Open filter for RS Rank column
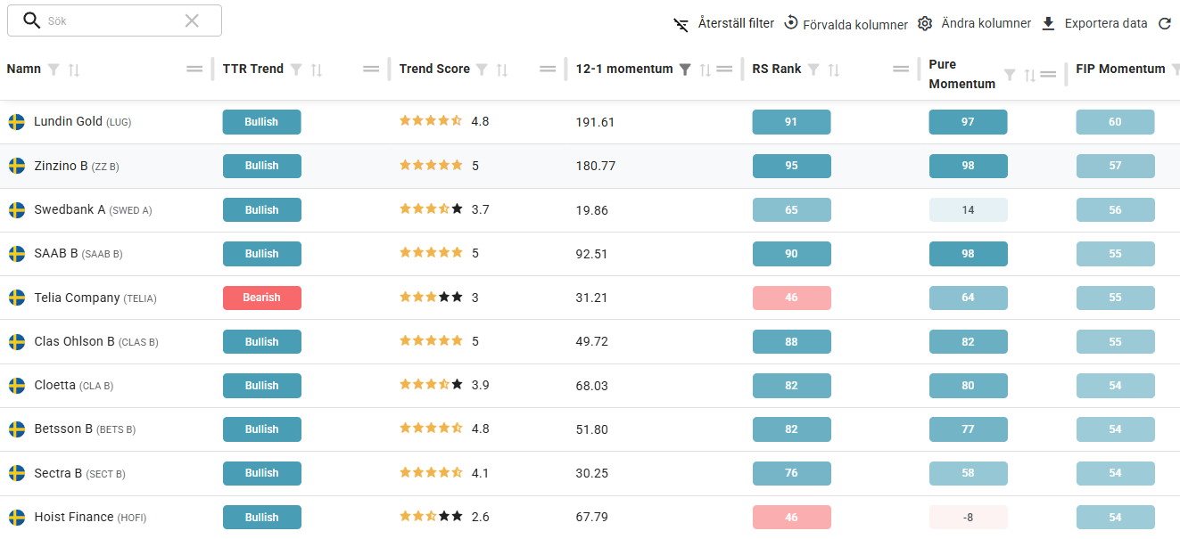 coord(813,69)
